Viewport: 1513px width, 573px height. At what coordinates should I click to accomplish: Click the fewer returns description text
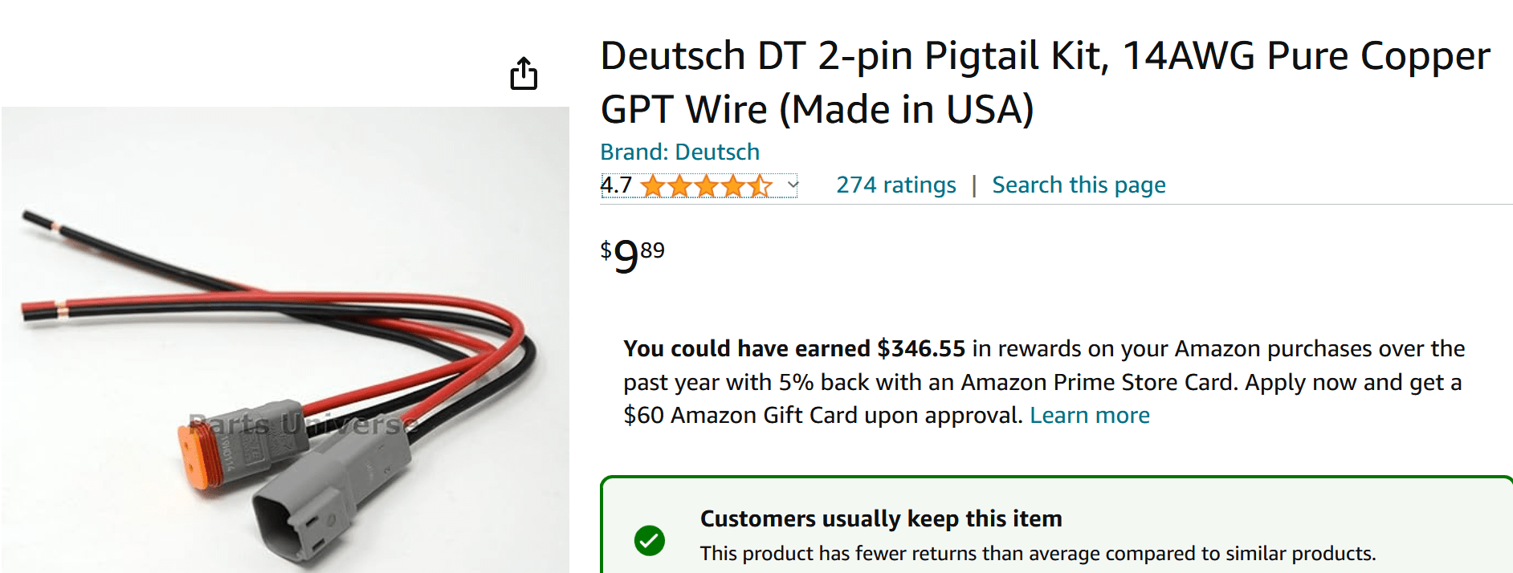tap(1038, 553)
